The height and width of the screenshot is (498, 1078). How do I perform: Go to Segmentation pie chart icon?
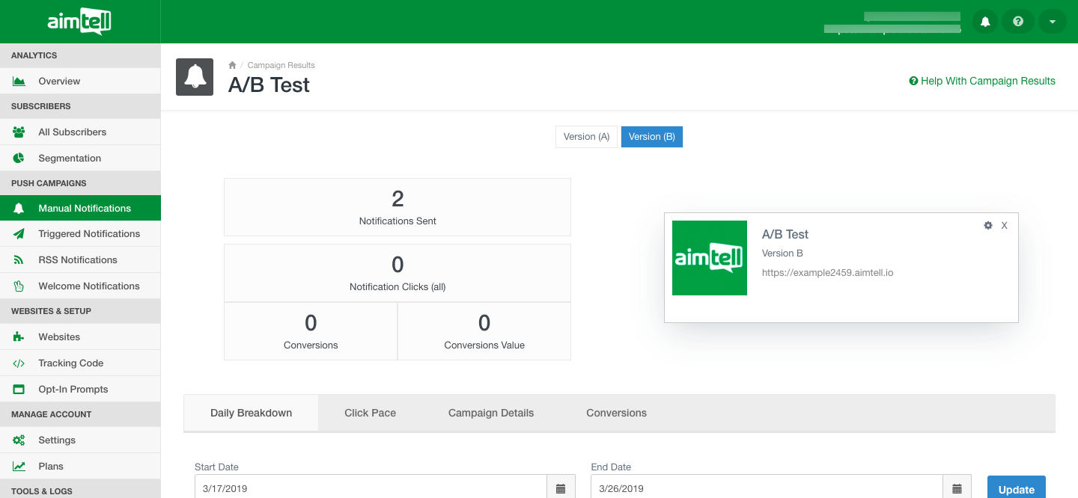pos(19,158)
